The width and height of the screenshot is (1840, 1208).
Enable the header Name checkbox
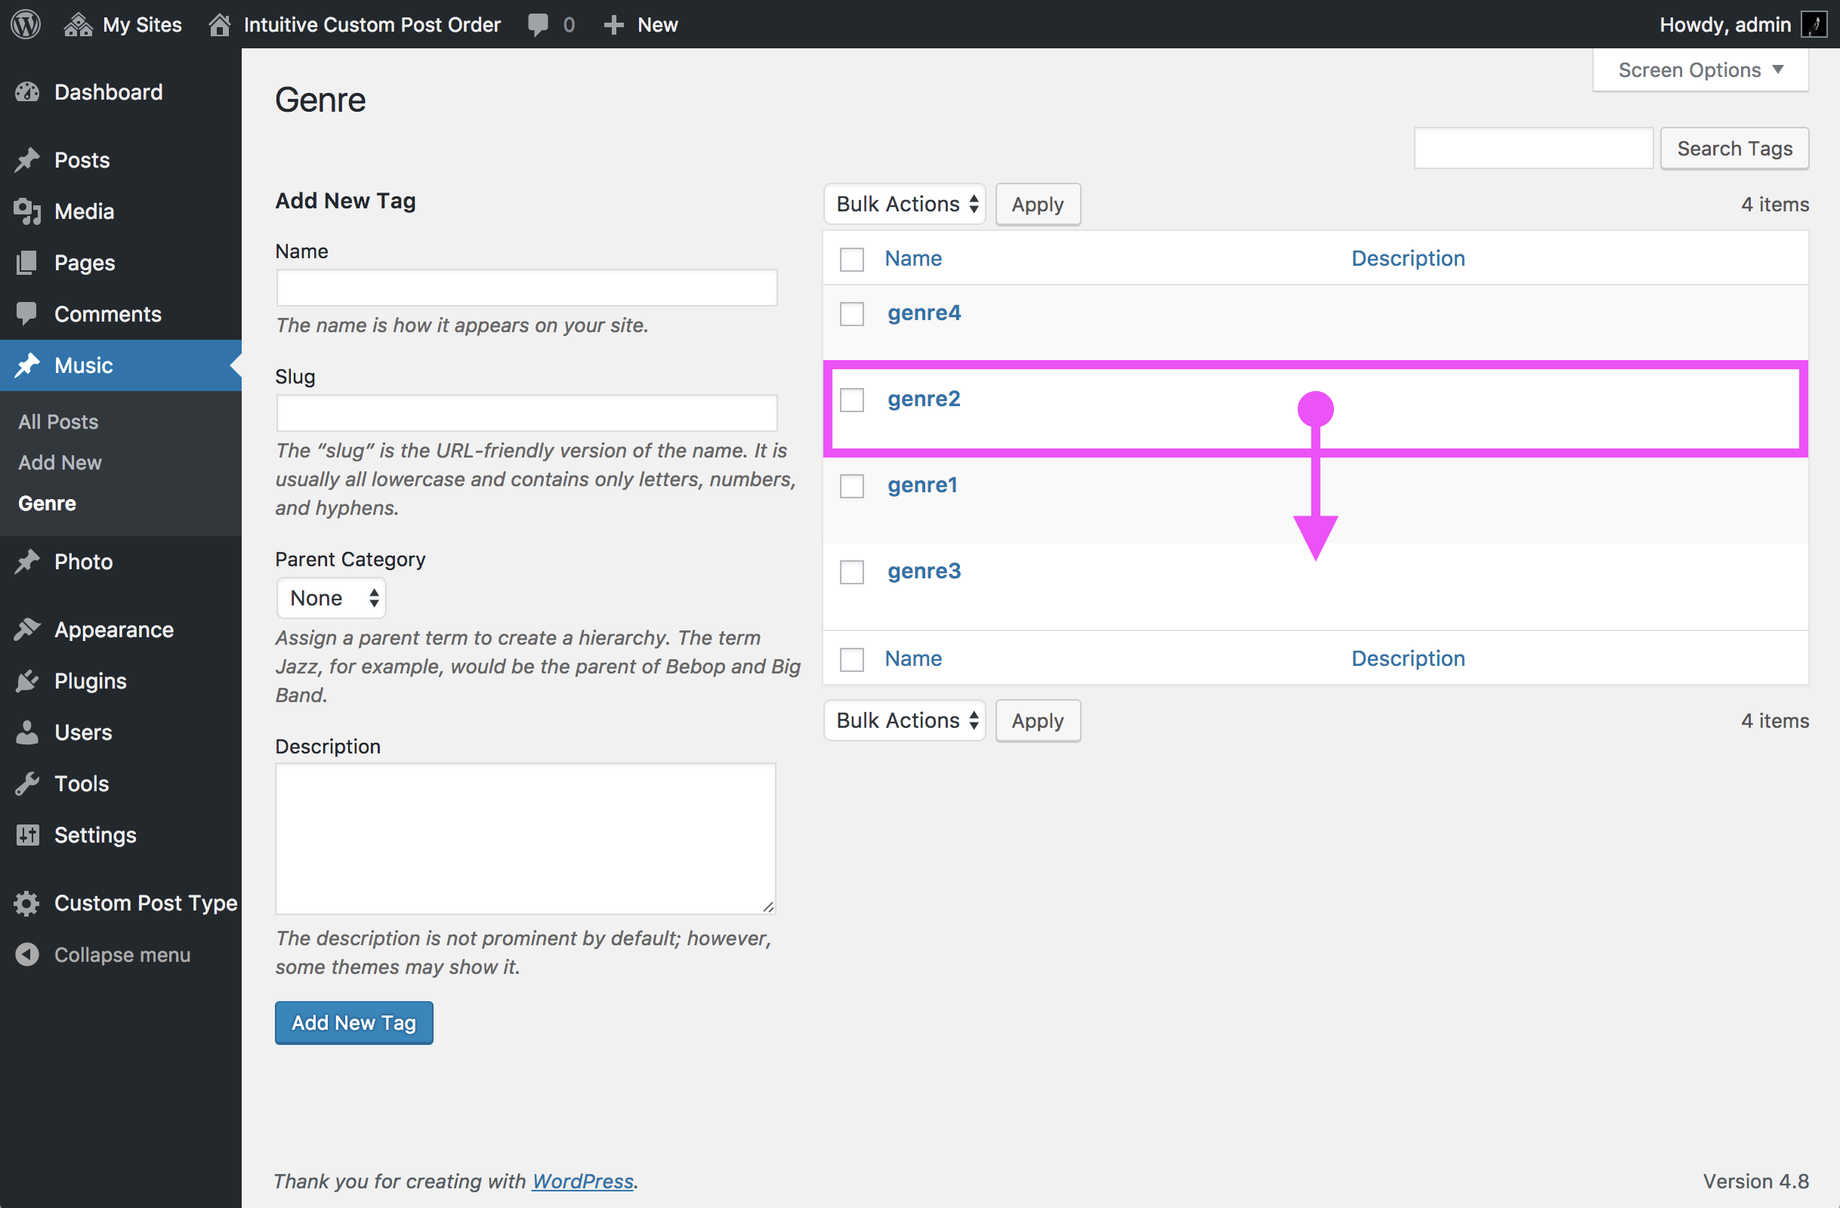tap(851, 257)
